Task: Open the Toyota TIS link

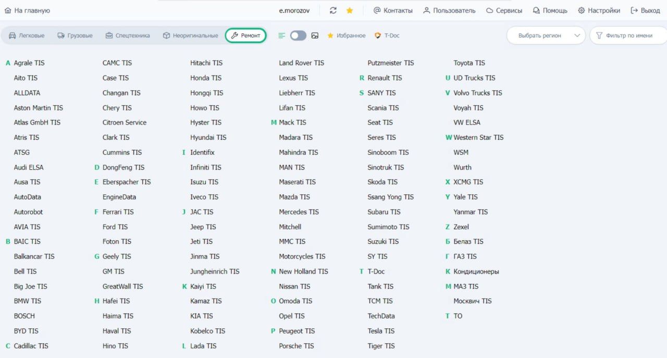Action: click(469, 63)
